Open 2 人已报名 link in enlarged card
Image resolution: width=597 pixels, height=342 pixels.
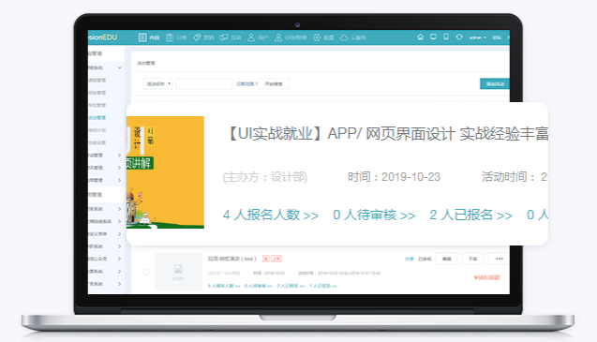coord(471,215)
